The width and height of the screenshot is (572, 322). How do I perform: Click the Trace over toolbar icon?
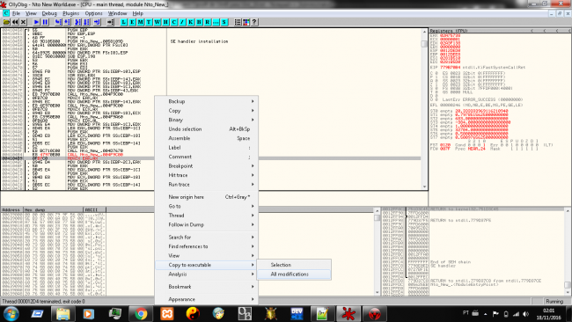coord(86,22)
